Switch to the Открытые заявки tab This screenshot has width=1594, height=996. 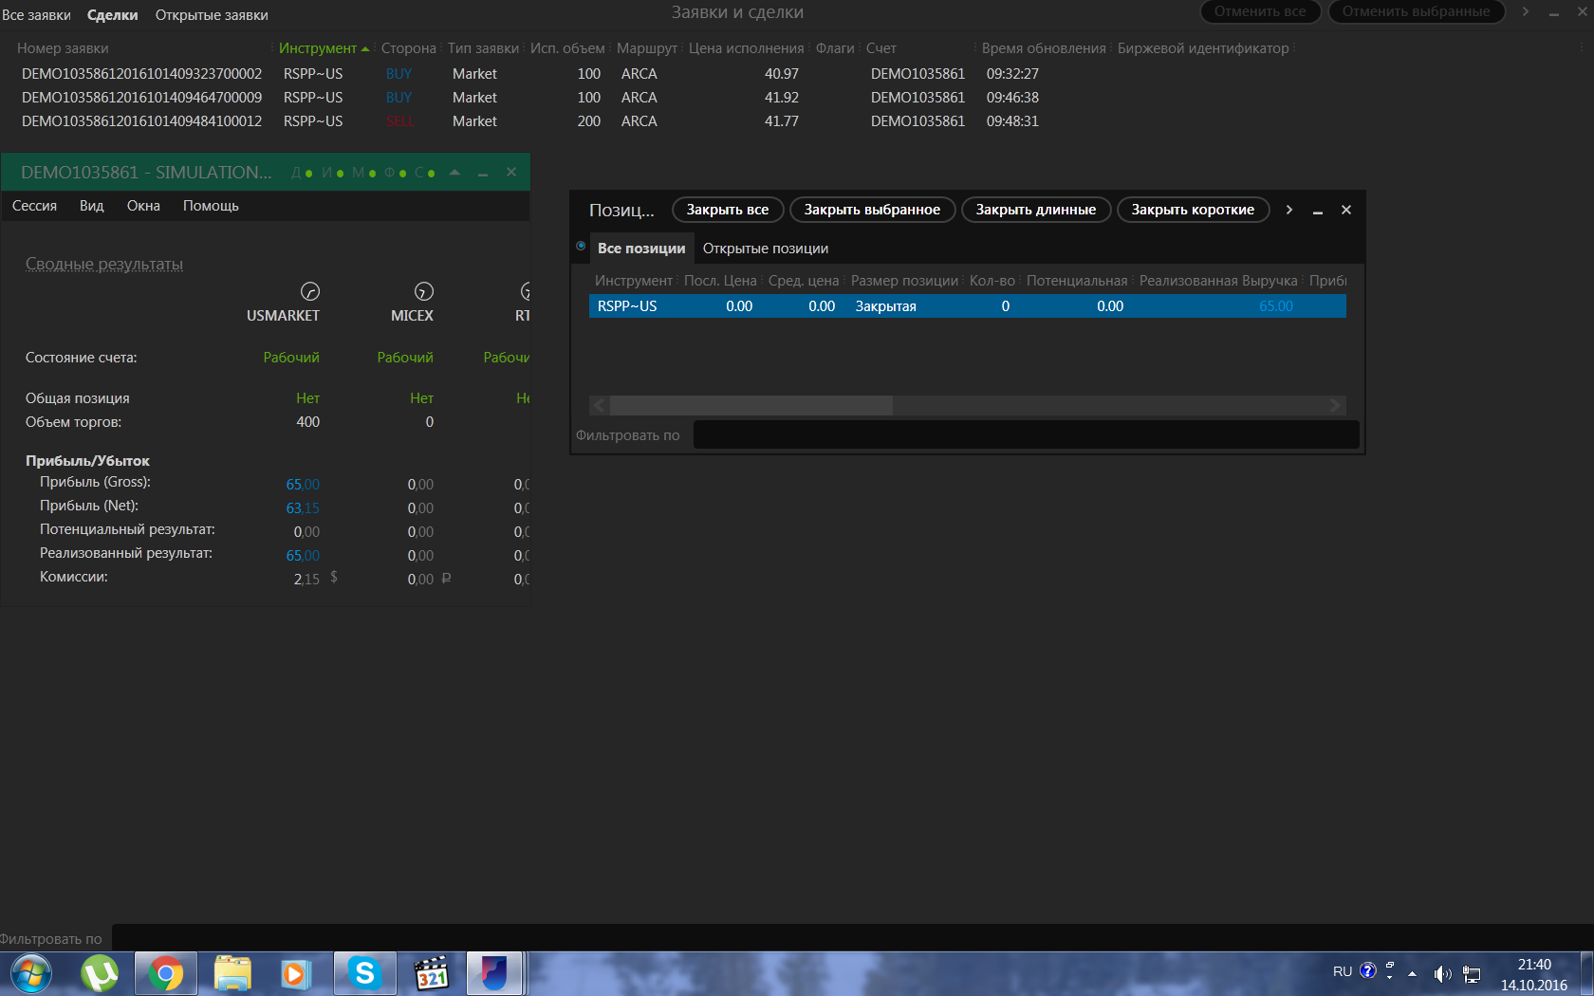click(x=212, y=15)
